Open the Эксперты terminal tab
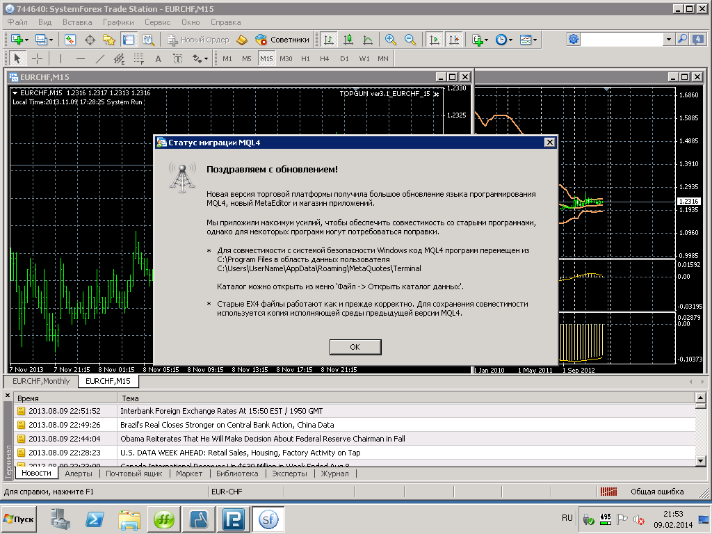712x534 pixels. [x=289, y=474]
